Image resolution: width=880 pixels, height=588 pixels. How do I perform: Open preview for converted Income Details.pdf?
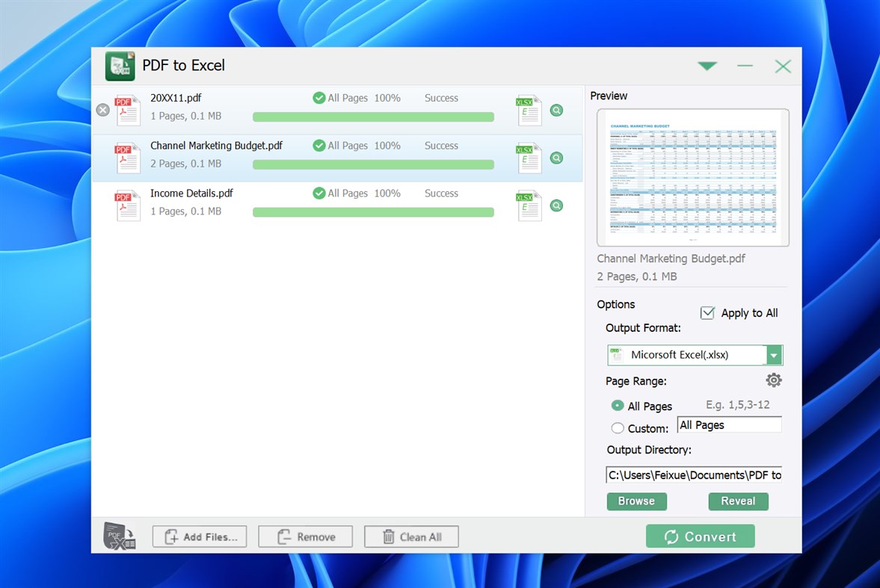pyautogui.click(x=556, y=205)
